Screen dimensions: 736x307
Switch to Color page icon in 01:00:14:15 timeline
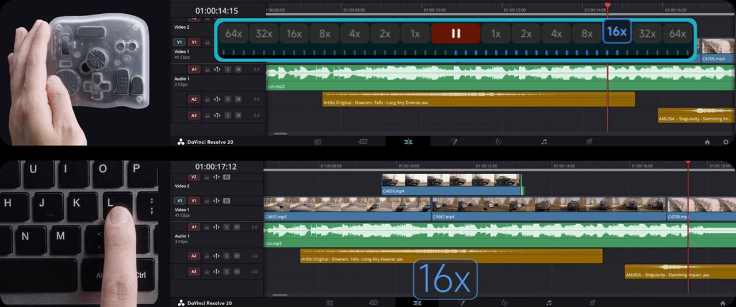click(499, 142)
